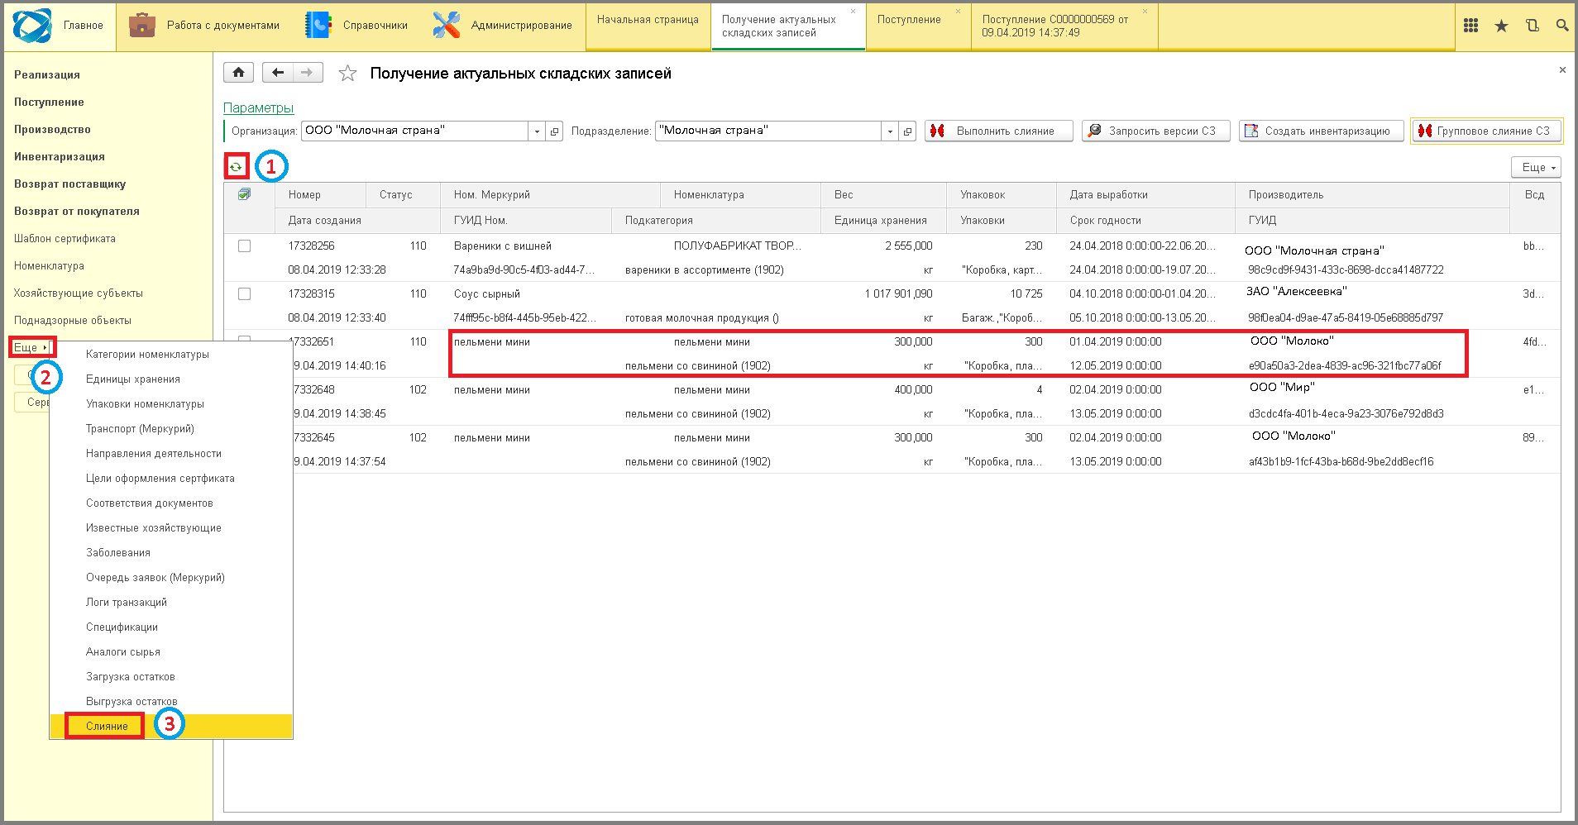Open the functions menu grid icon

(1470, 26)
